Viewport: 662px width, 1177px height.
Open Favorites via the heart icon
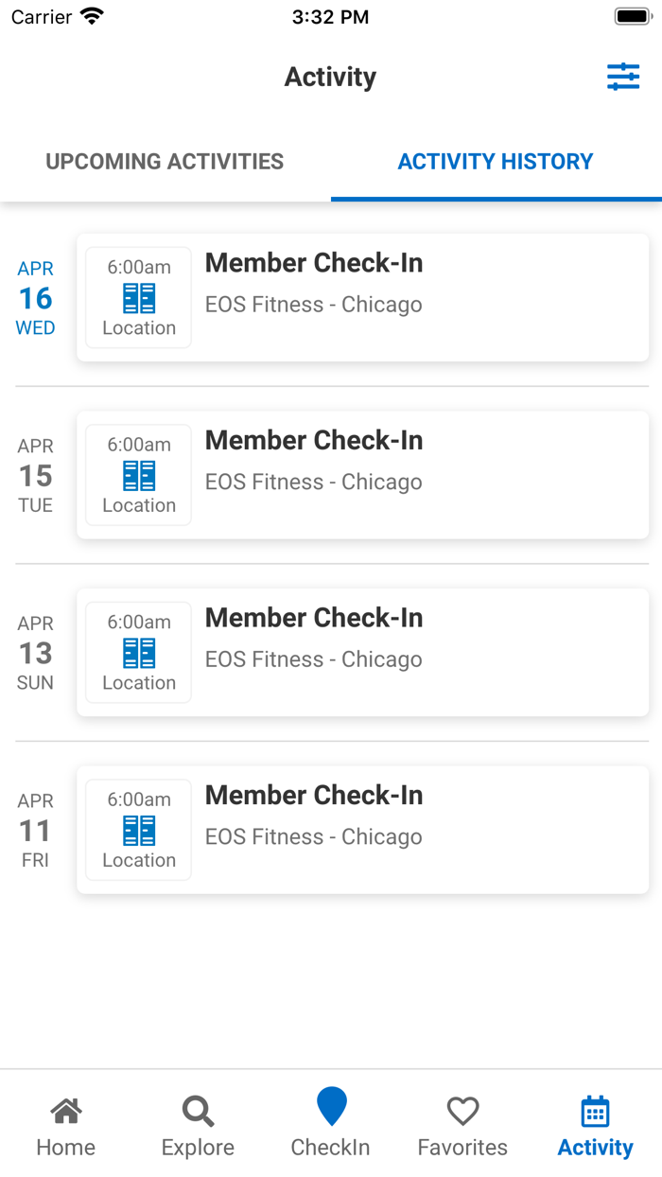pos(462,1113)
